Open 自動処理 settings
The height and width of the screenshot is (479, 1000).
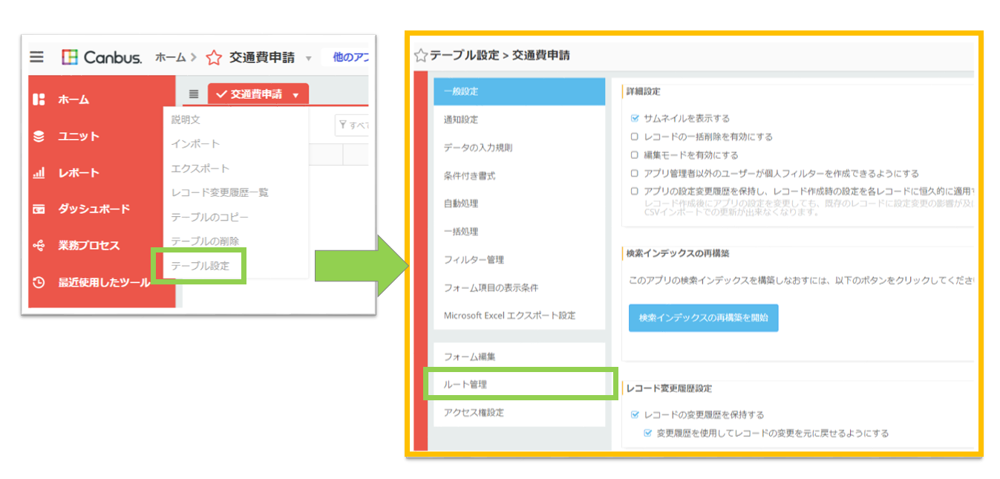click(520, 203)
